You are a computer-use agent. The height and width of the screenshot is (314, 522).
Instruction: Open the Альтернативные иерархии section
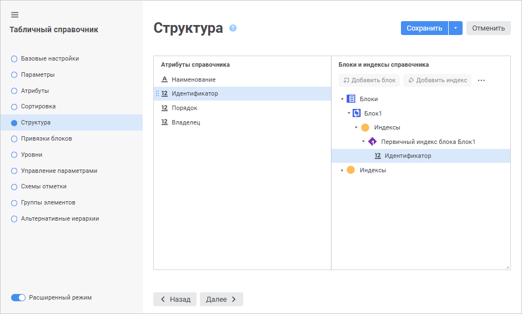[60, 218]
